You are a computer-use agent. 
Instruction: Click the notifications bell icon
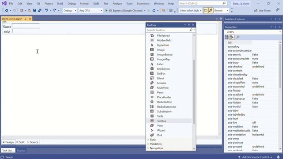[278, 157]
